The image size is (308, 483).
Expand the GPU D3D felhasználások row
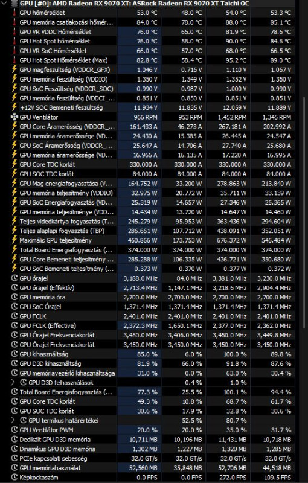(13, 383)
